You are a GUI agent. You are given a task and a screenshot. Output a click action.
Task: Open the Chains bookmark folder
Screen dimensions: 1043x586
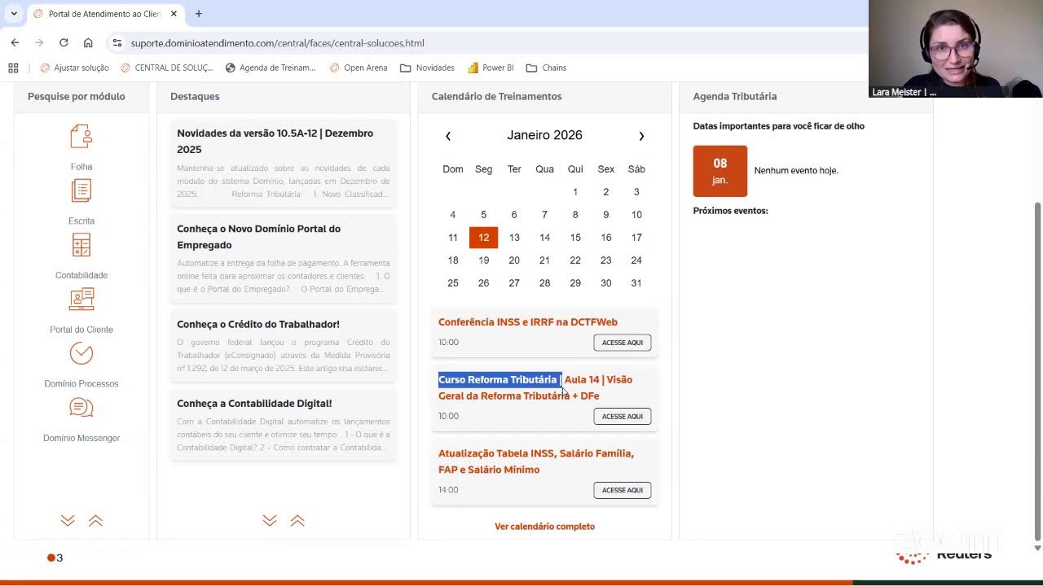click(x=546, y=68)
